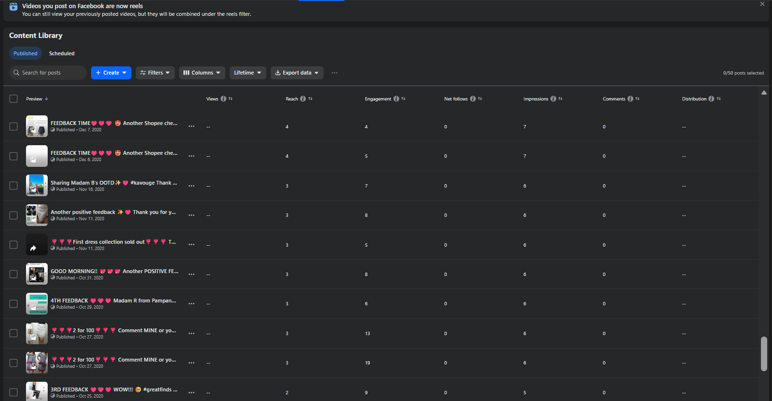This screenshot has height=401, width=772.
Task: Click the Create button
Action: tap(111, 73)
